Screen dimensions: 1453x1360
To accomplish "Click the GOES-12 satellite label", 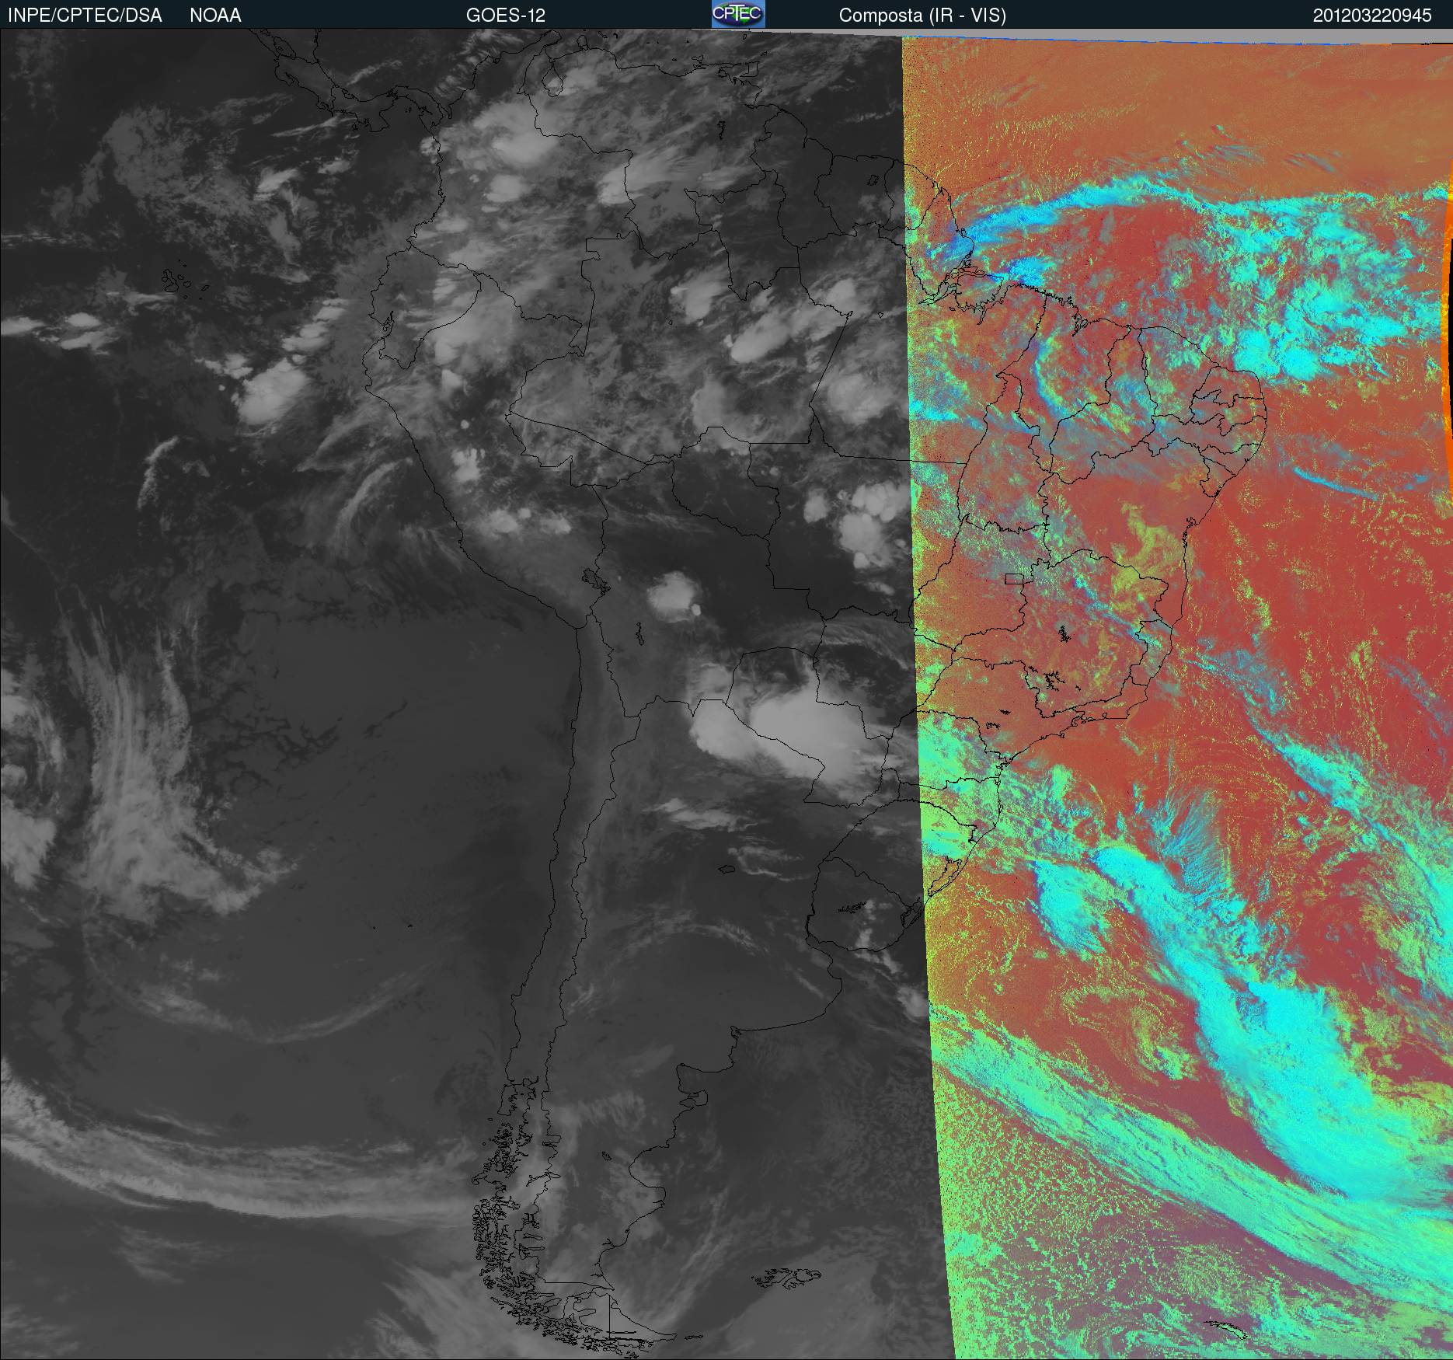I will (506, 16).
